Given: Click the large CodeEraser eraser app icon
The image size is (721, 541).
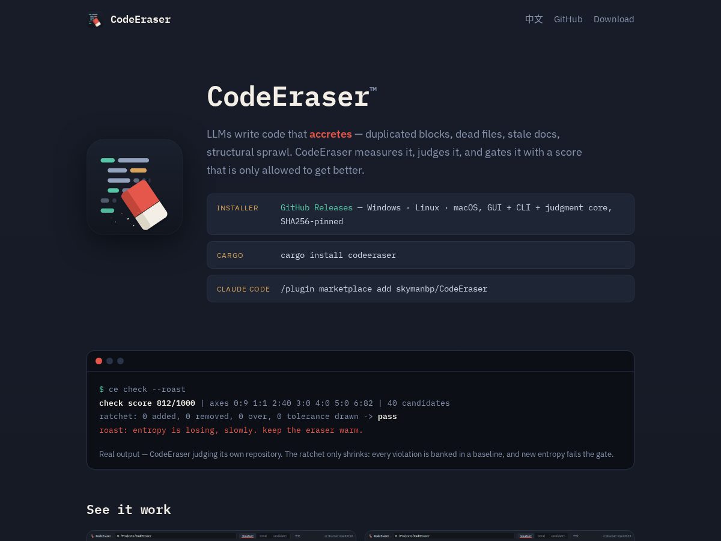Looking at the screenshot, I should [x=135, y=187].
